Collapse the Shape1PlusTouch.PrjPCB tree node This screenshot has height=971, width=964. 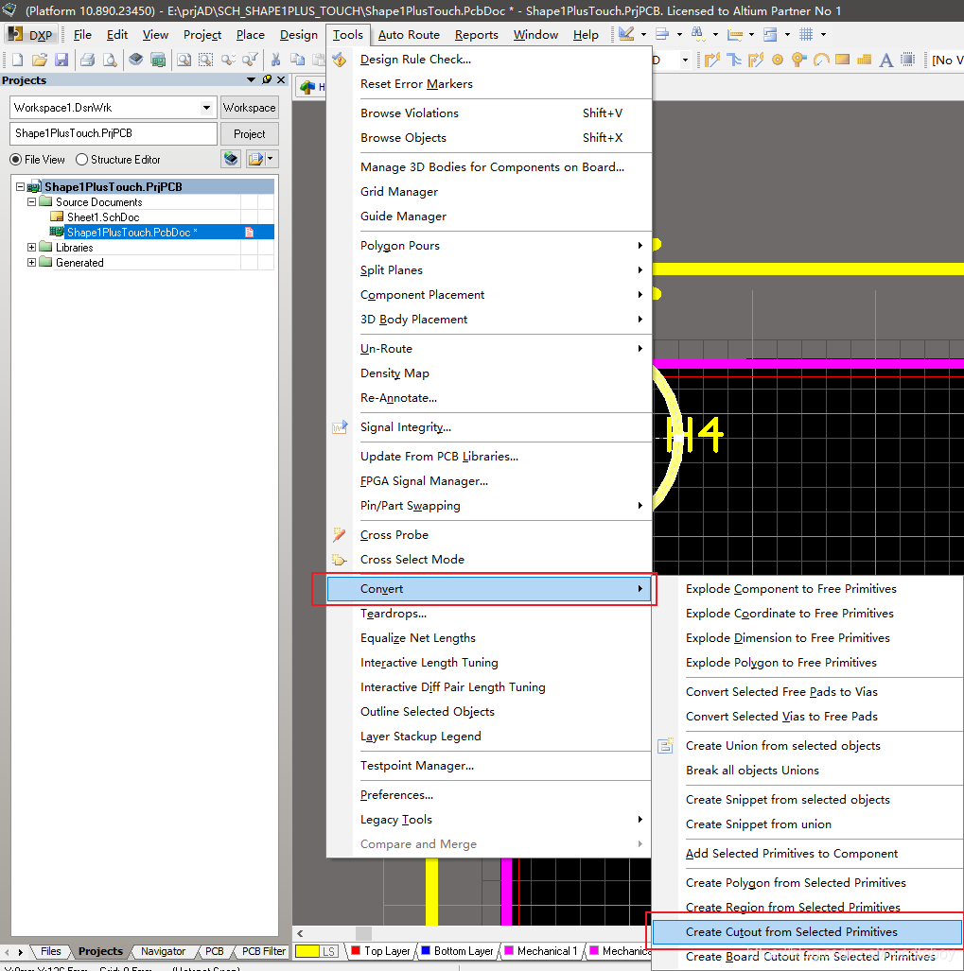coord(21,187)
